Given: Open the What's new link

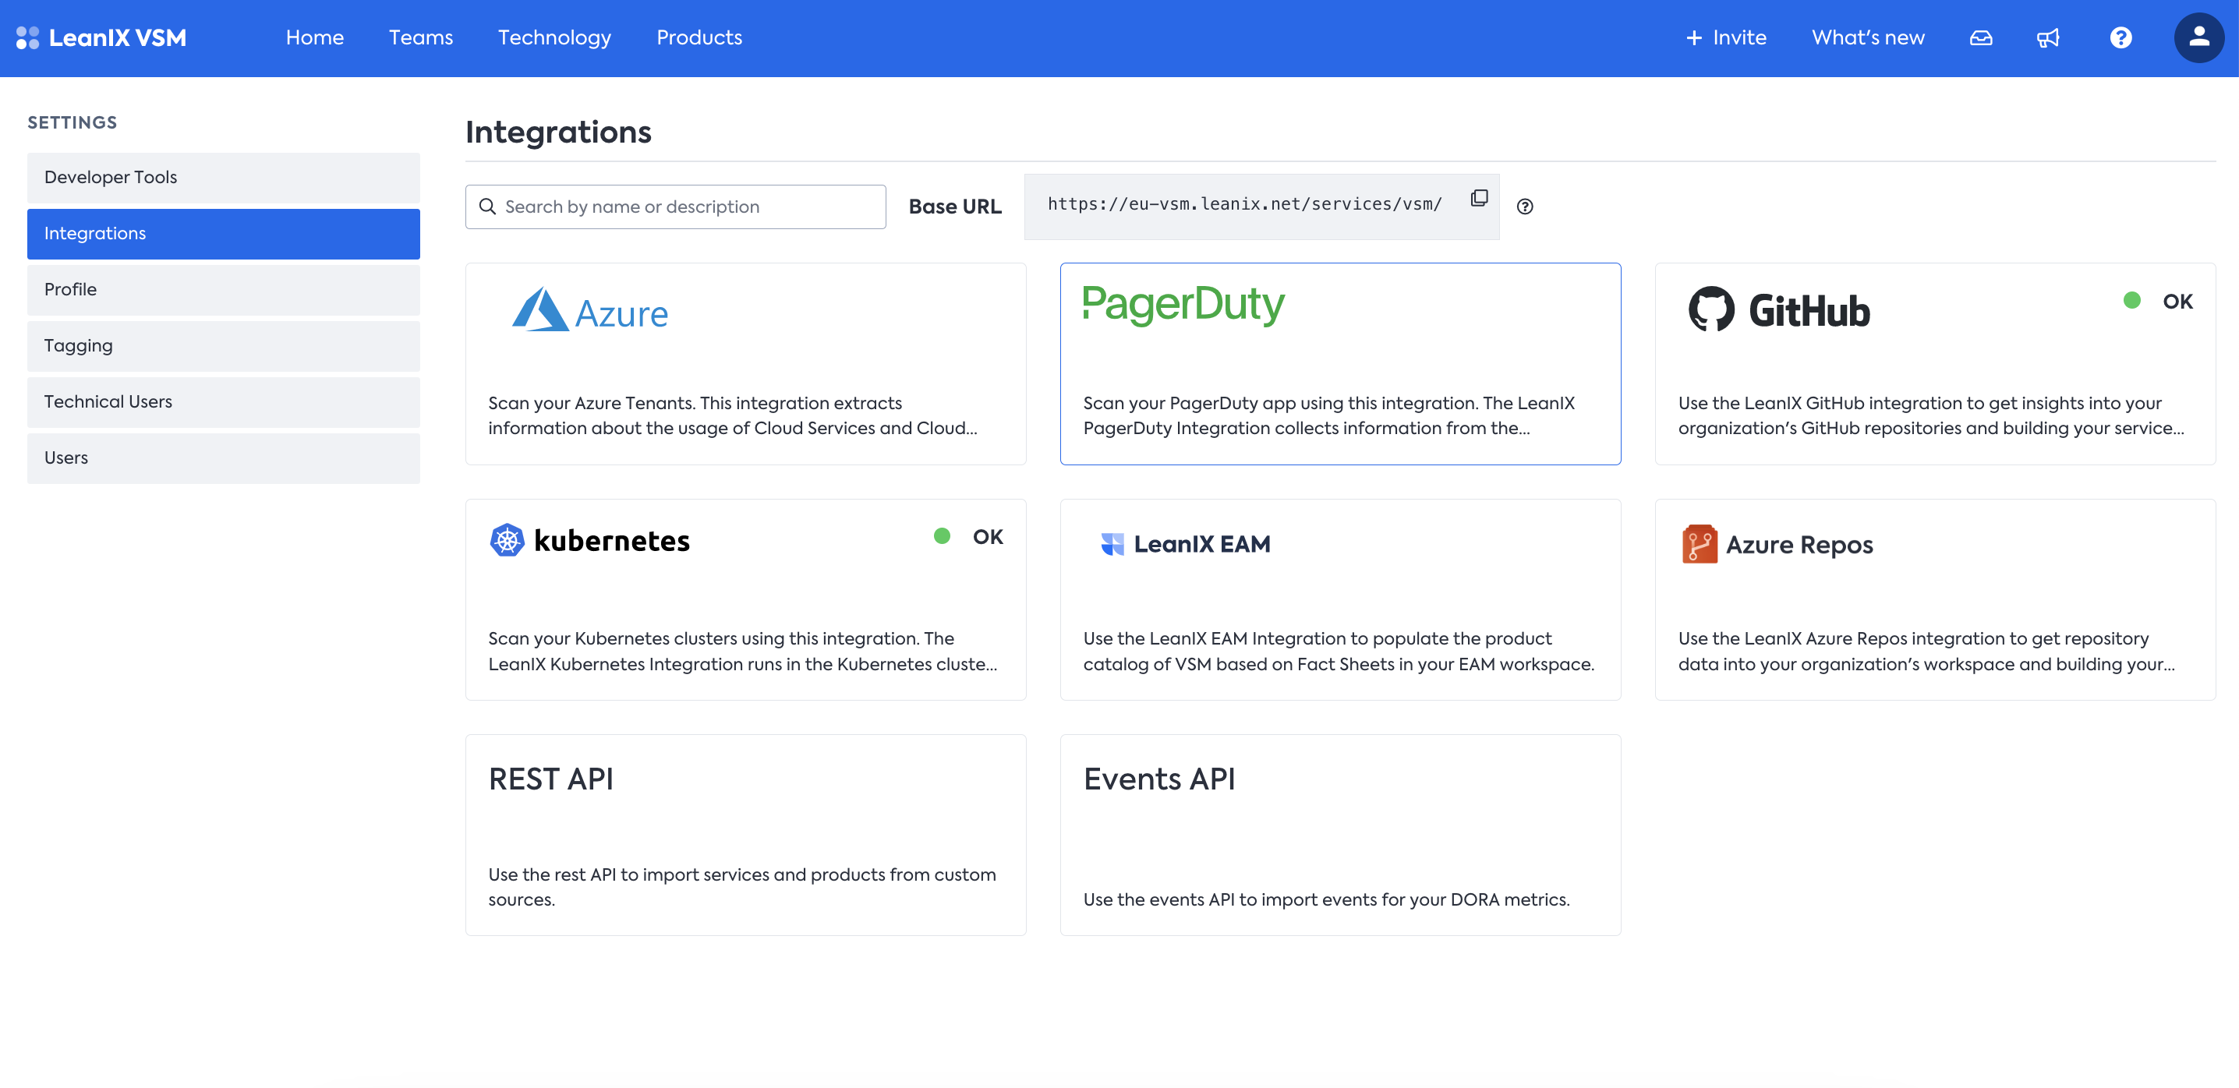Looking at the screenshot, I should pos(1867,38).
